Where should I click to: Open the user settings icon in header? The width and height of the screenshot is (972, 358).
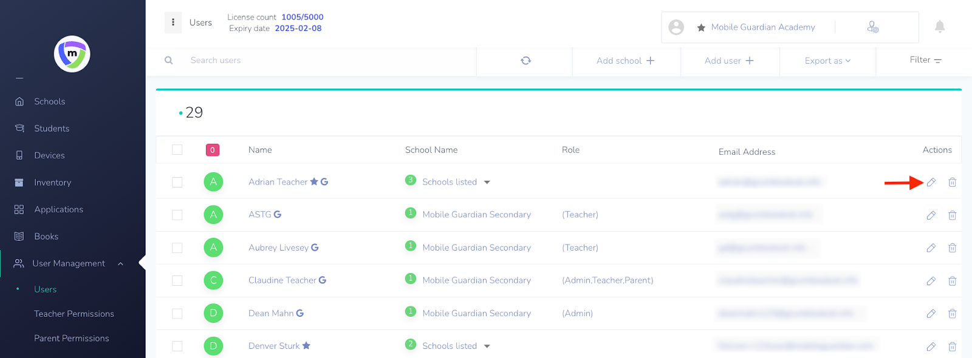coord(872,27)
